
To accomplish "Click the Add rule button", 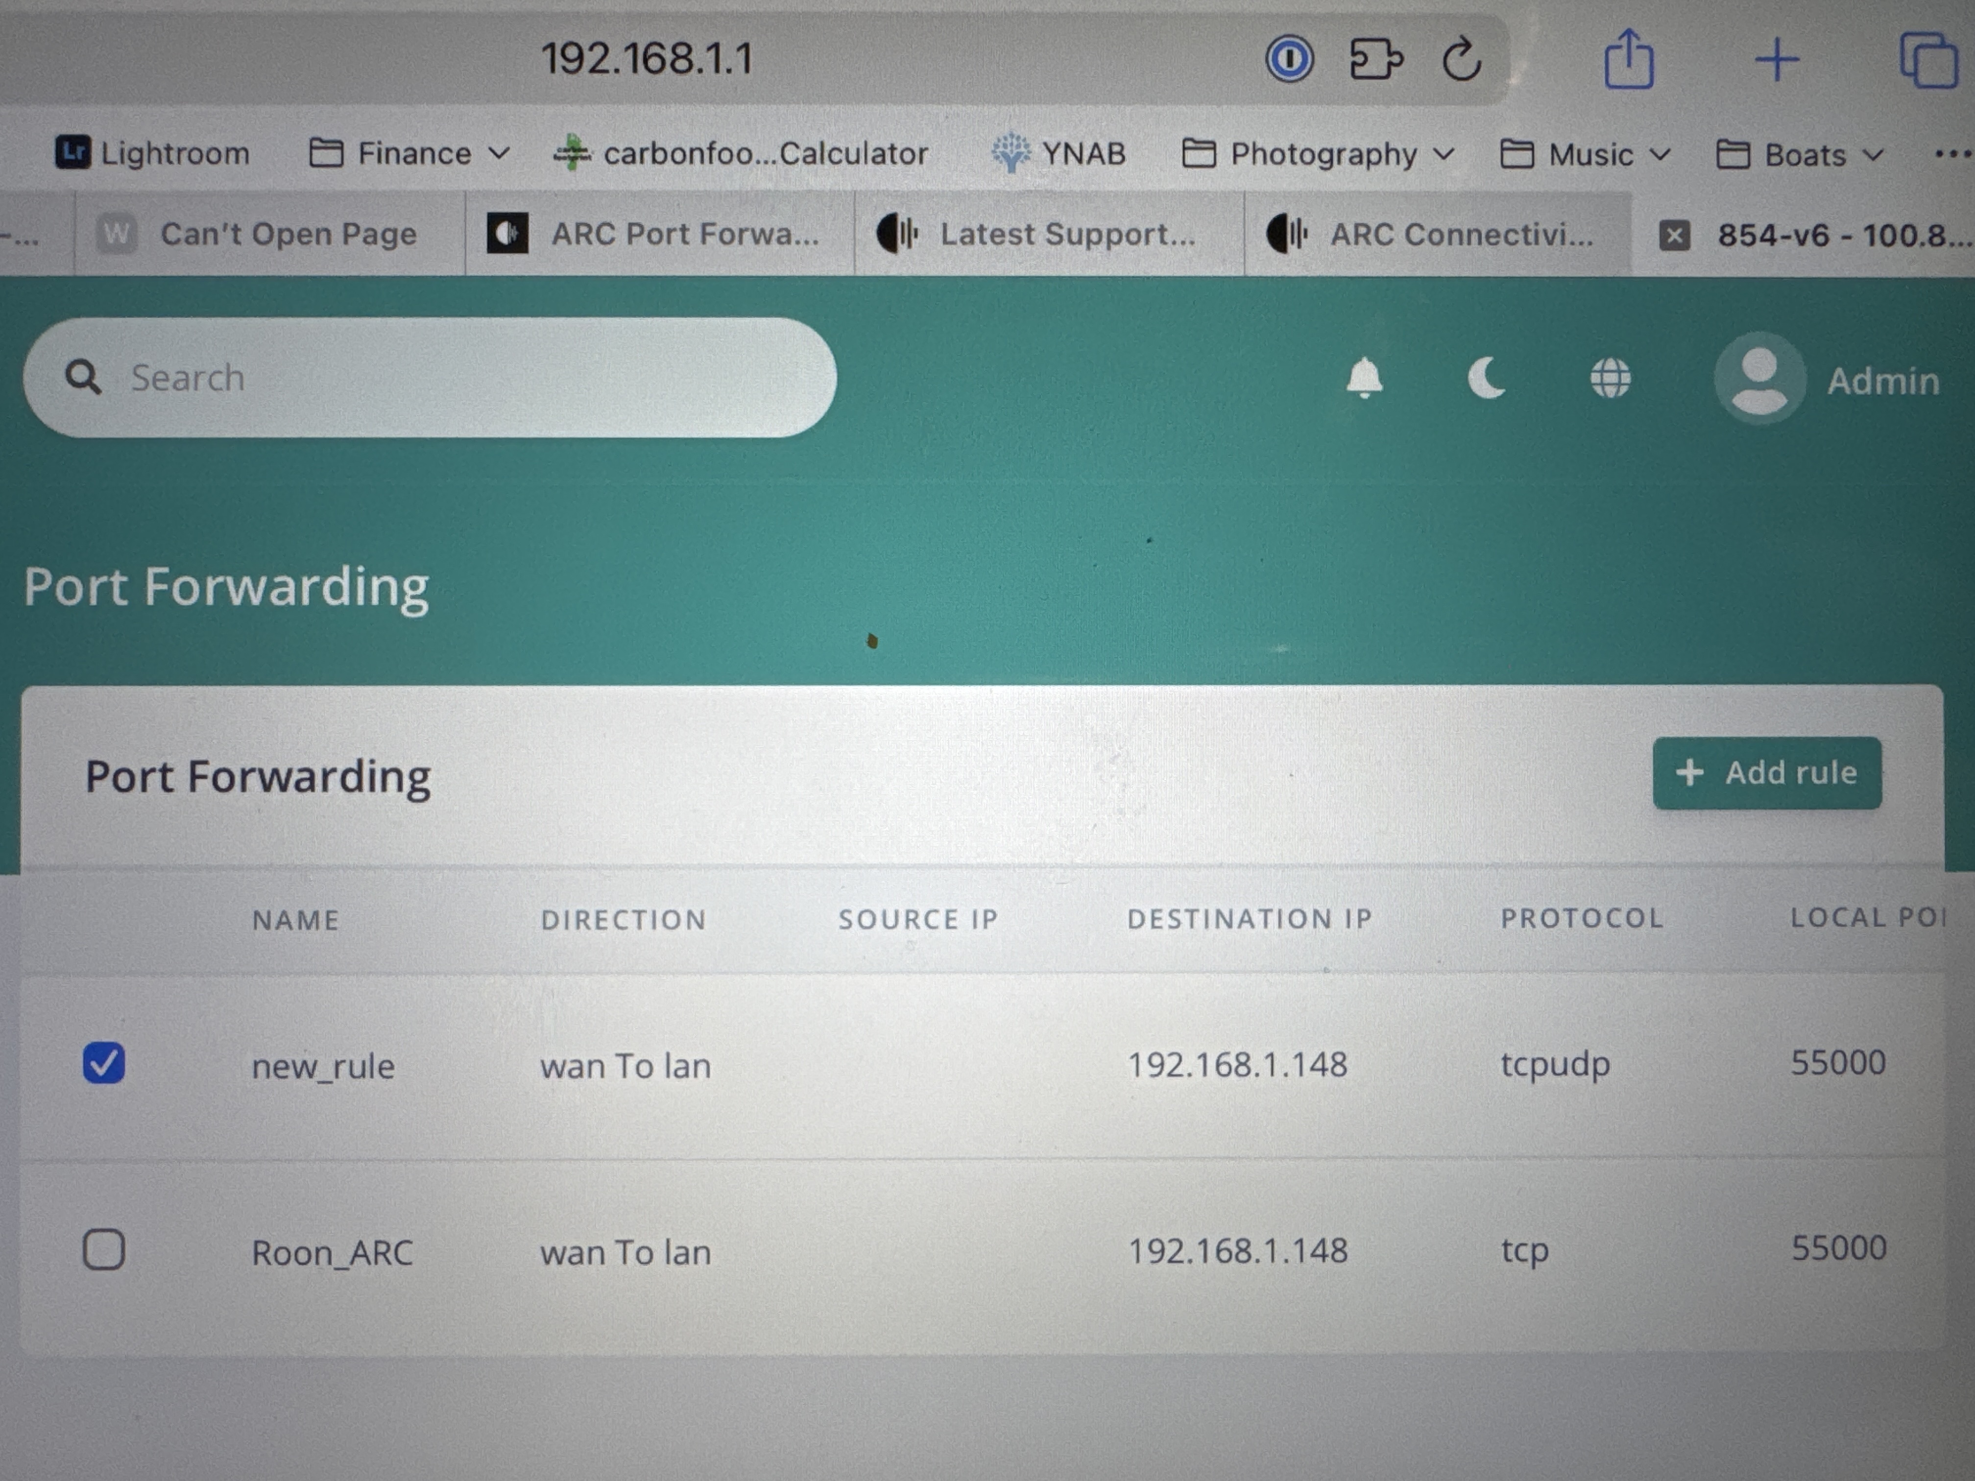I will pyautogui.click(x=1767, y=772).
